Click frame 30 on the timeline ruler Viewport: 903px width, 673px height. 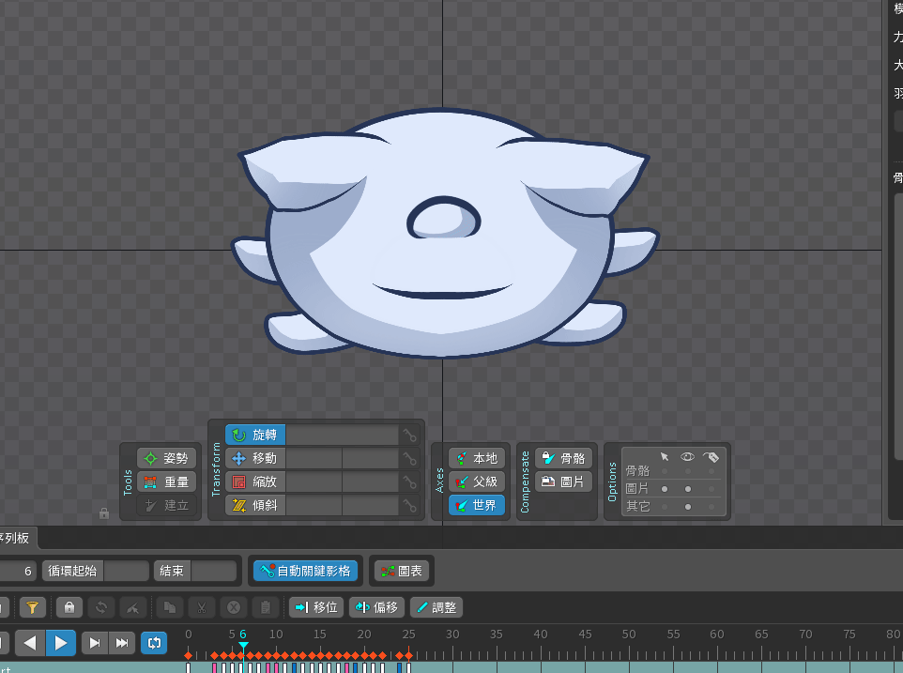(452, 635)
